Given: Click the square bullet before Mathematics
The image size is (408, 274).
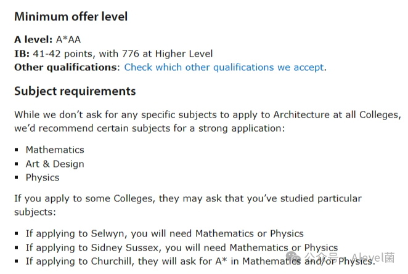Looking at the screenshot, I should (17, 150).
